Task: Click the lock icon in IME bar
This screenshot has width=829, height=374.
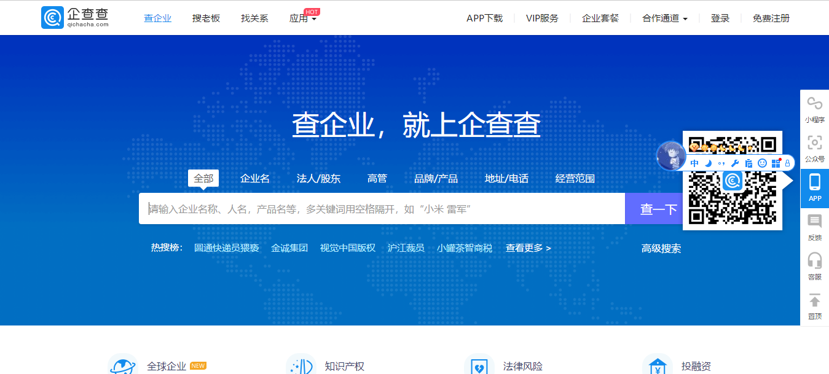Action: click(x=788, y=163)
